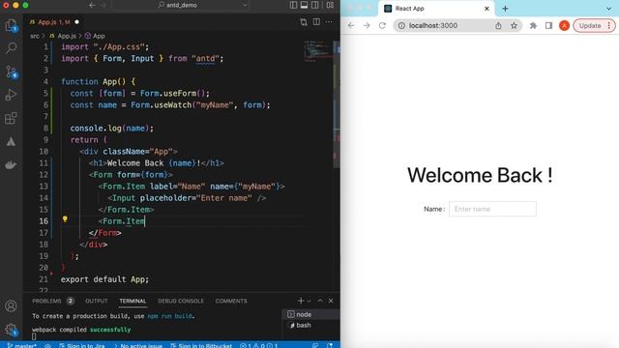Select the bash terminal instance
Viewport: 619px width, 348px height.
(x=311, y=325)
